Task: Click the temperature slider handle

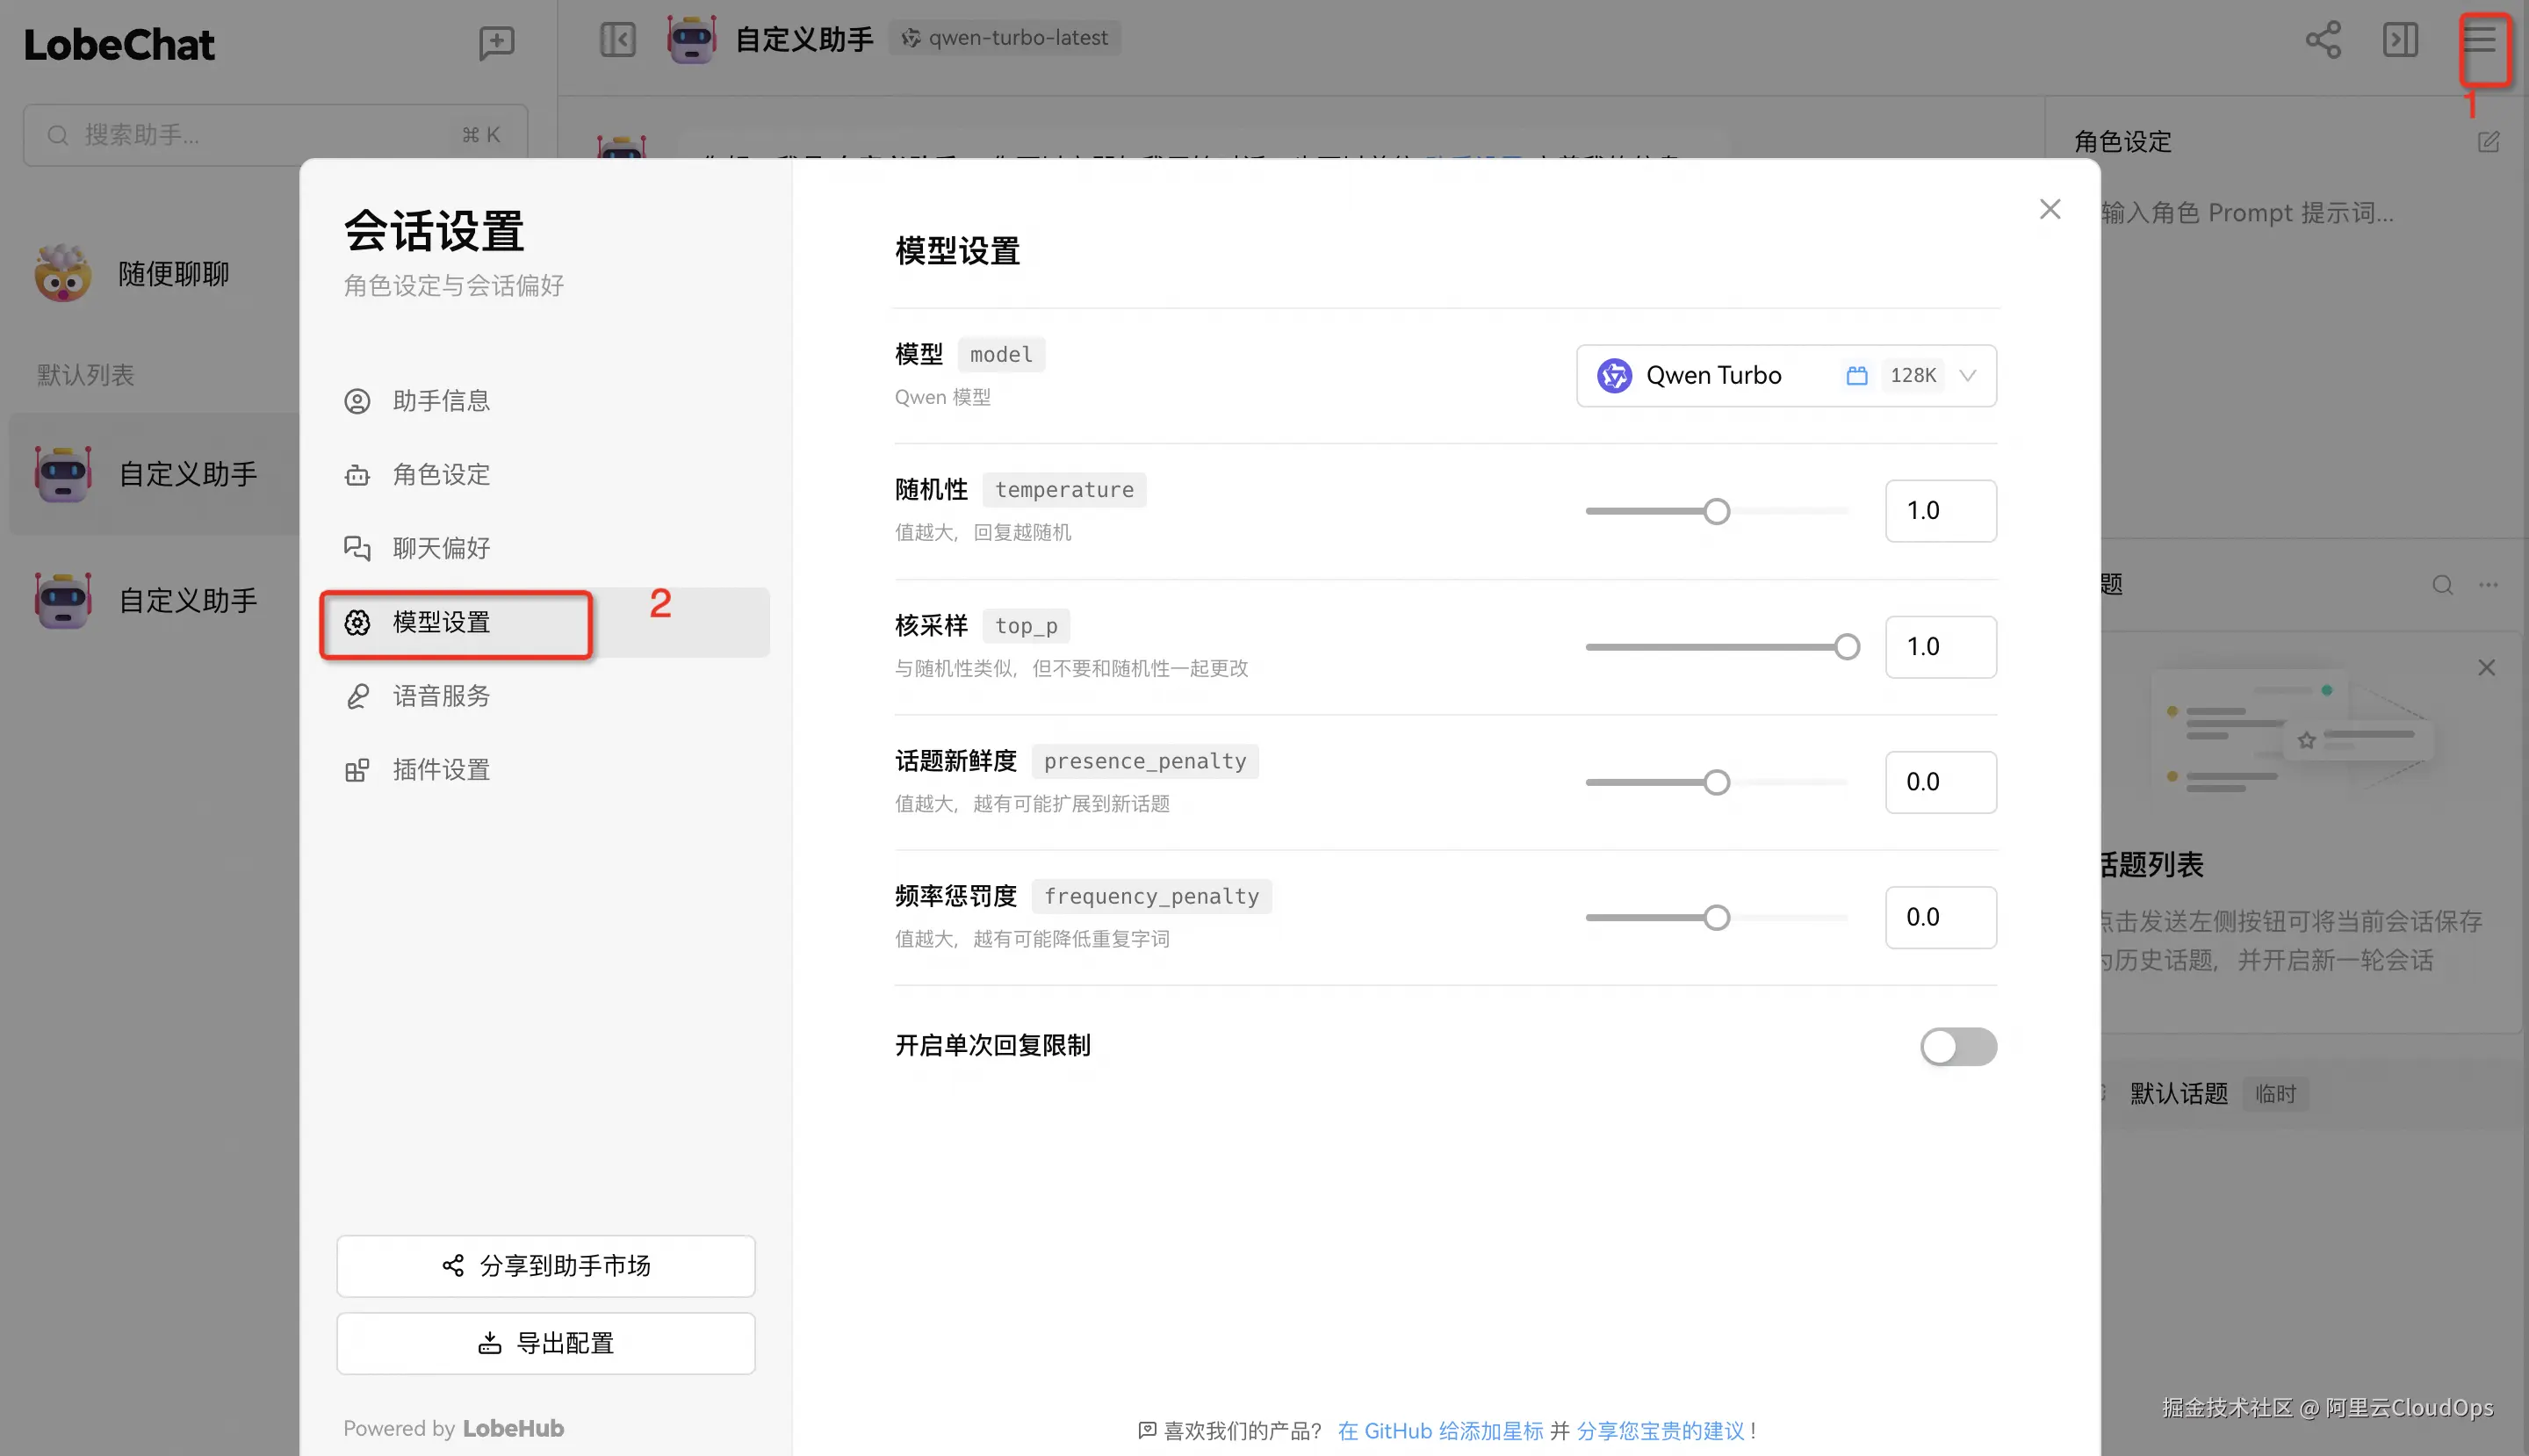Action: (1716, 511)
